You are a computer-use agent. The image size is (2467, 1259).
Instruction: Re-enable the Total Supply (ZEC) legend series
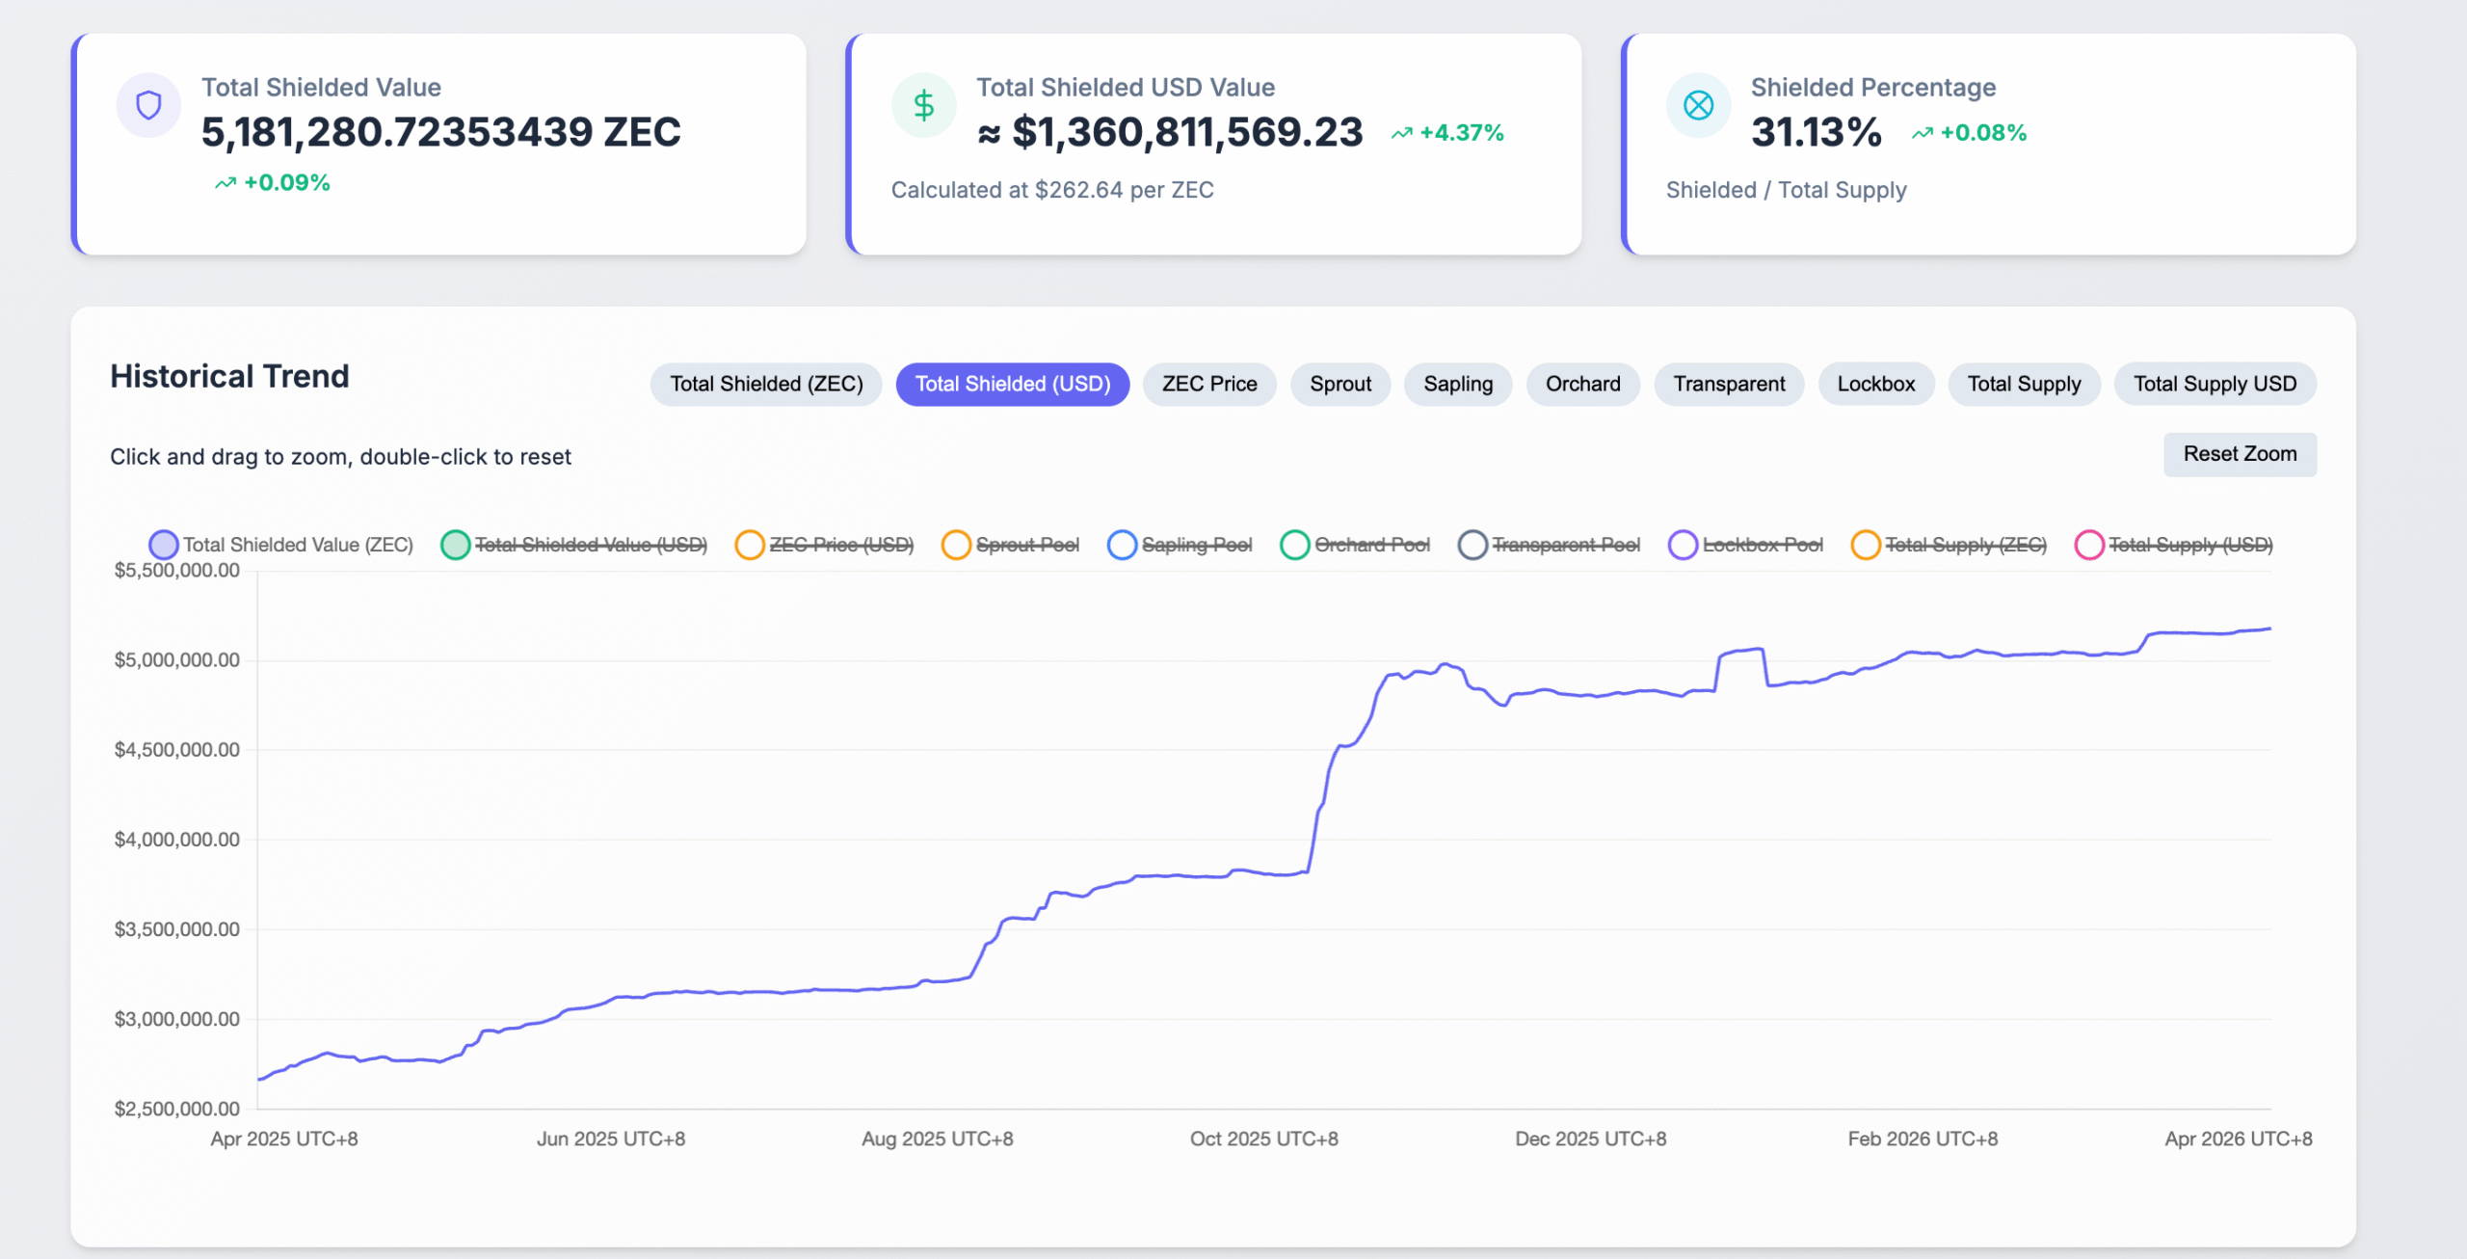coord(1865,545)
